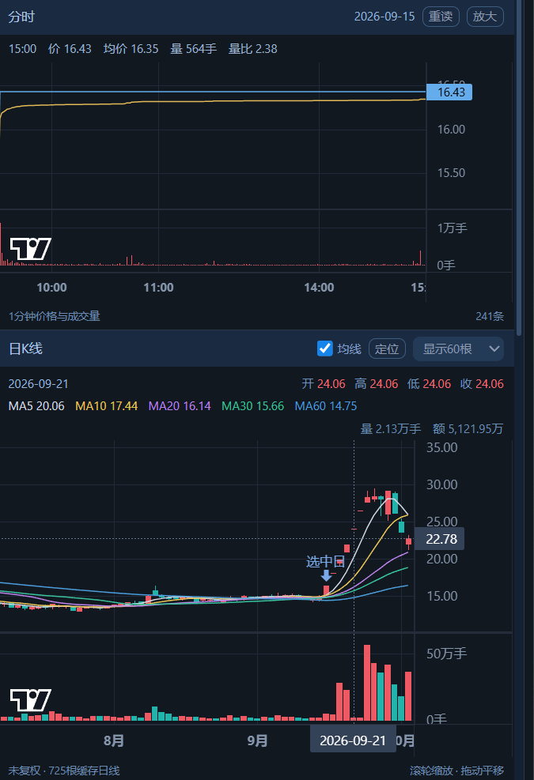Viewport: 534px width, 780px height.
Task: Click the 日K线 panel title
Action: pos(25,349)
